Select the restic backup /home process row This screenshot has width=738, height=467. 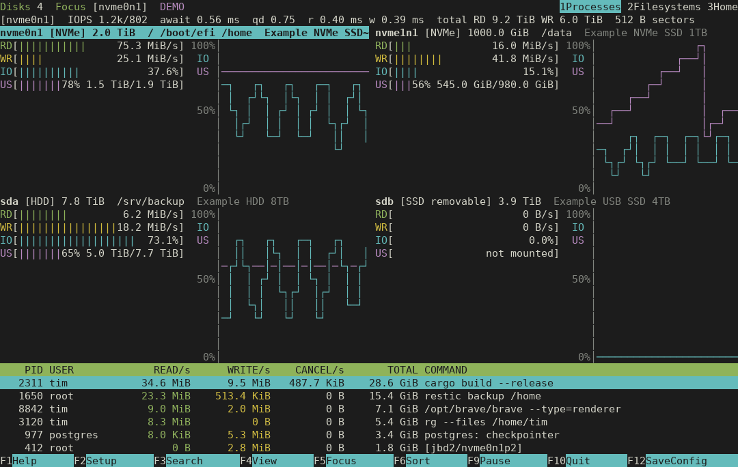point(369,396)
